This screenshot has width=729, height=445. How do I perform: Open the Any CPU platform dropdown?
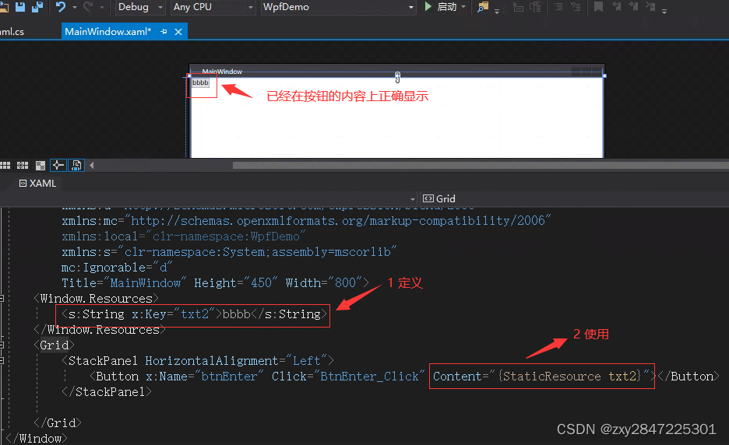click(213, 7)
